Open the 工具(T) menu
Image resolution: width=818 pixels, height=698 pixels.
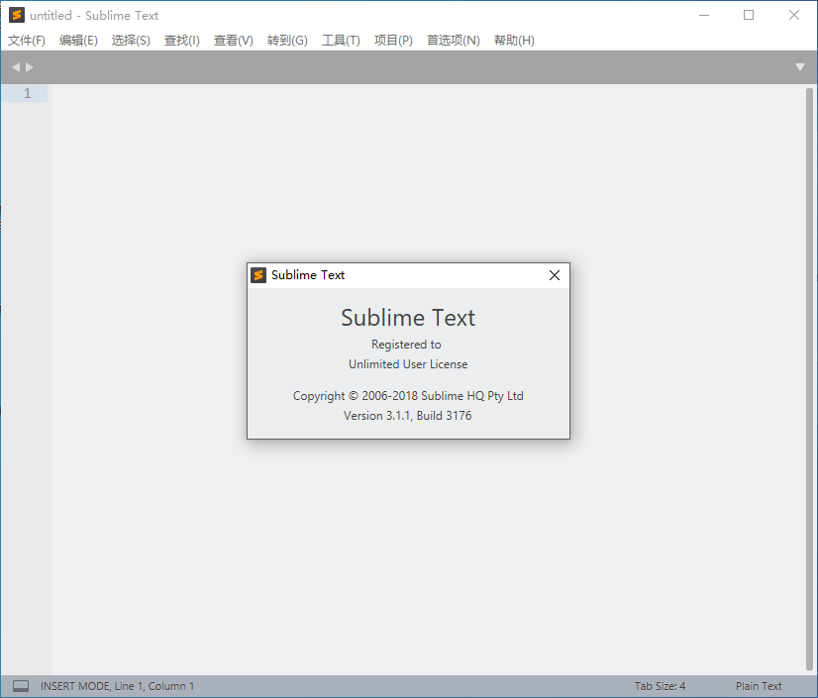(x=341, y=41)
